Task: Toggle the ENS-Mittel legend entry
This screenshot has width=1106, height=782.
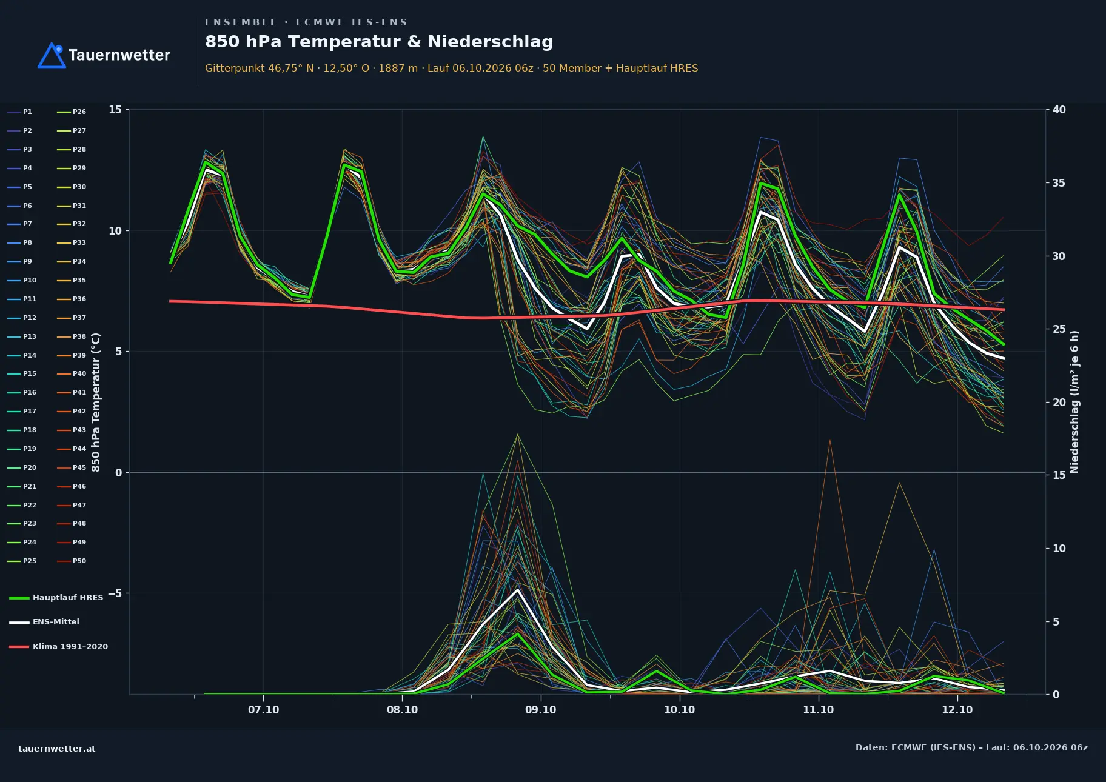Action: 44,621
